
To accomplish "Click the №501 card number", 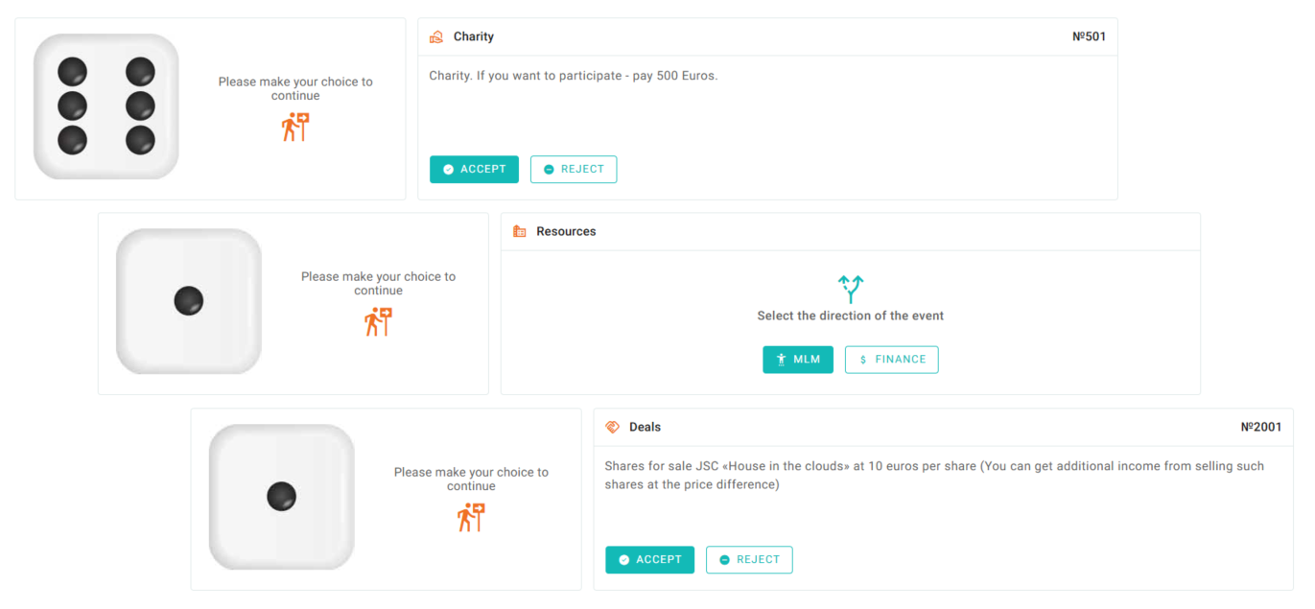I will pos(1089,37).
